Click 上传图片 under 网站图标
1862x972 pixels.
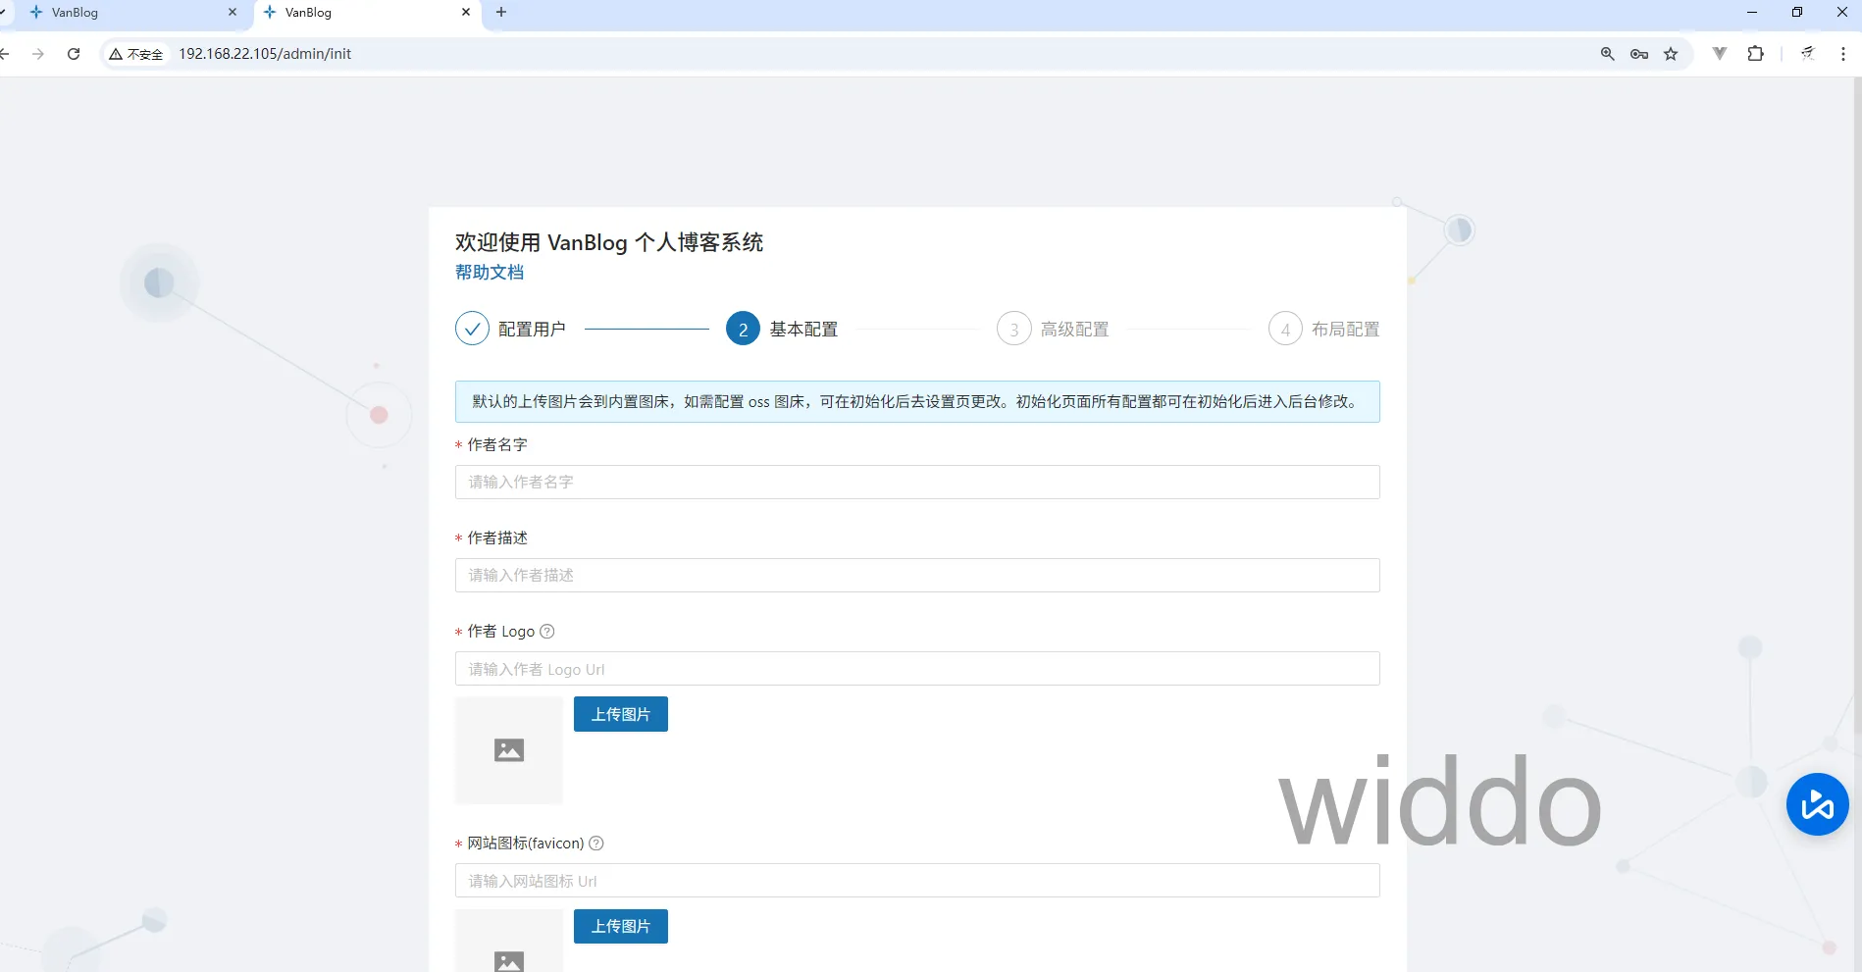[621, 927]
